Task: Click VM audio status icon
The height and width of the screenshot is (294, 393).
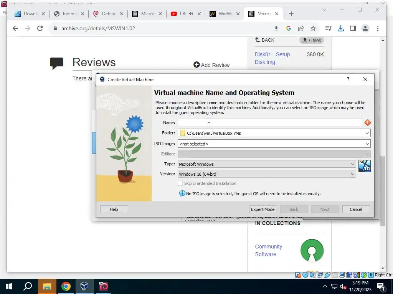Action: pyautogui.click(x=312, y=275)
